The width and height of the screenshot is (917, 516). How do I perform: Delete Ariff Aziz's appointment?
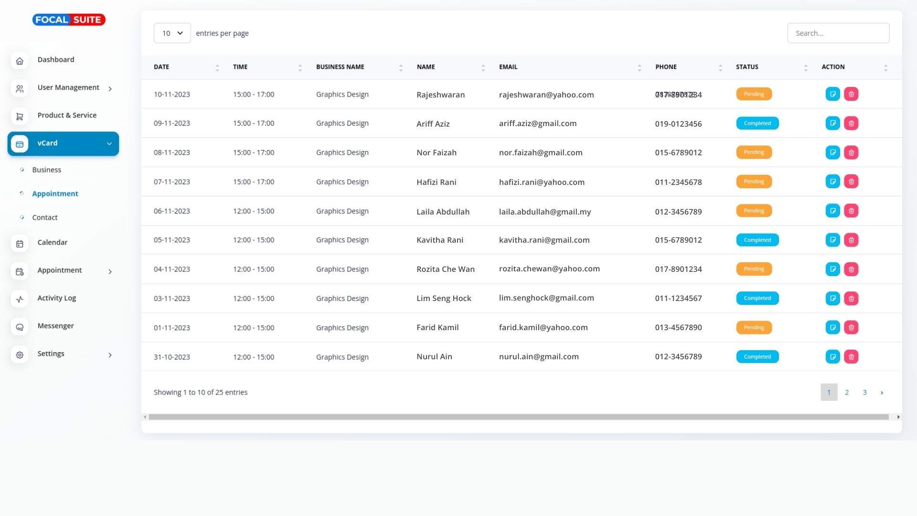pyautogui.click(x=851, y=123)
